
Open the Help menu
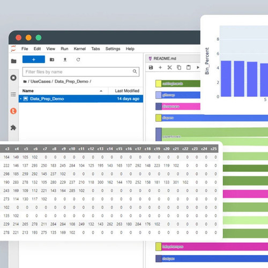130,49
